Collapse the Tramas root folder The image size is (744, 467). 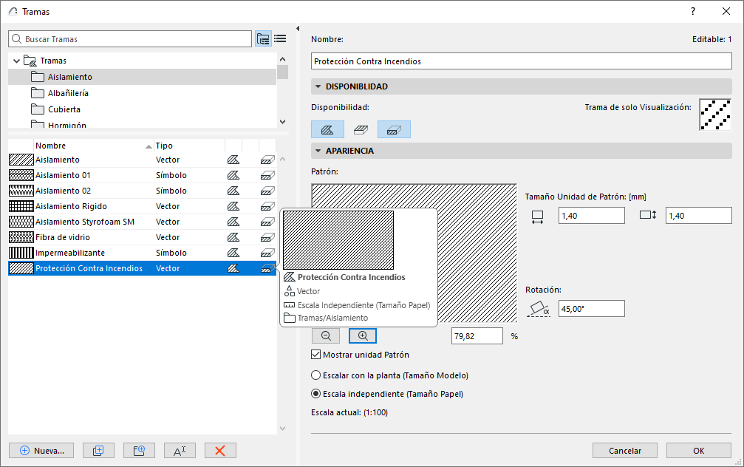coord(16,61)
